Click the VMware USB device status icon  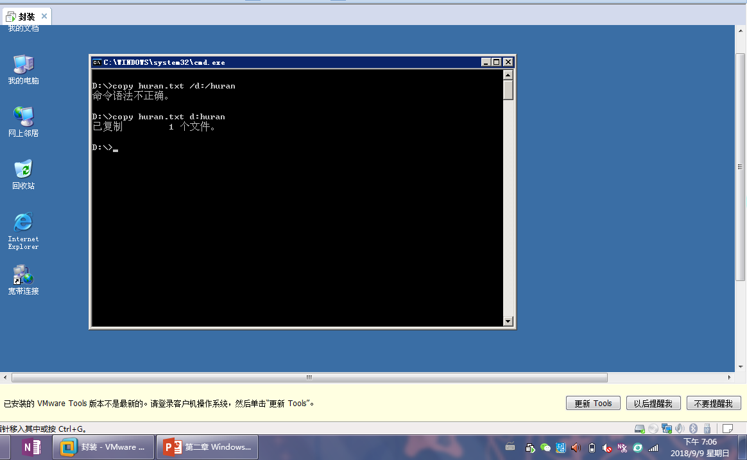707,429
